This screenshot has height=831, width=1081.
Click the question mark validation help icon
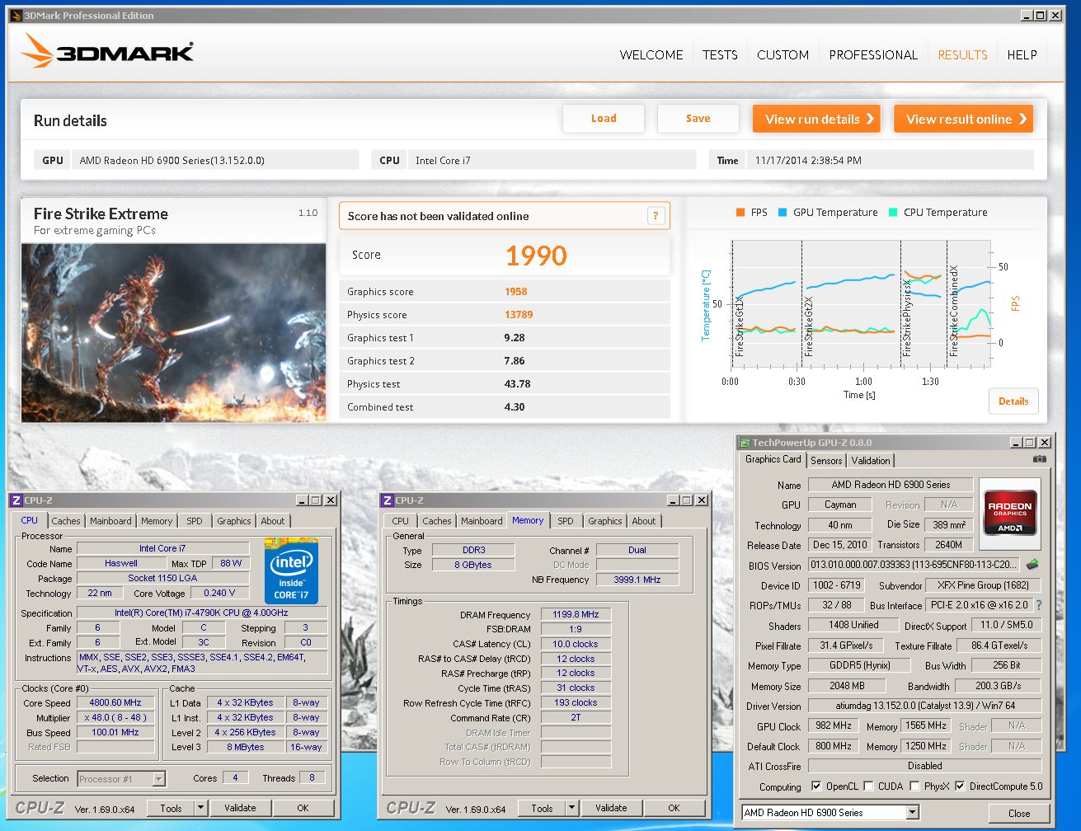pos(656,216)
